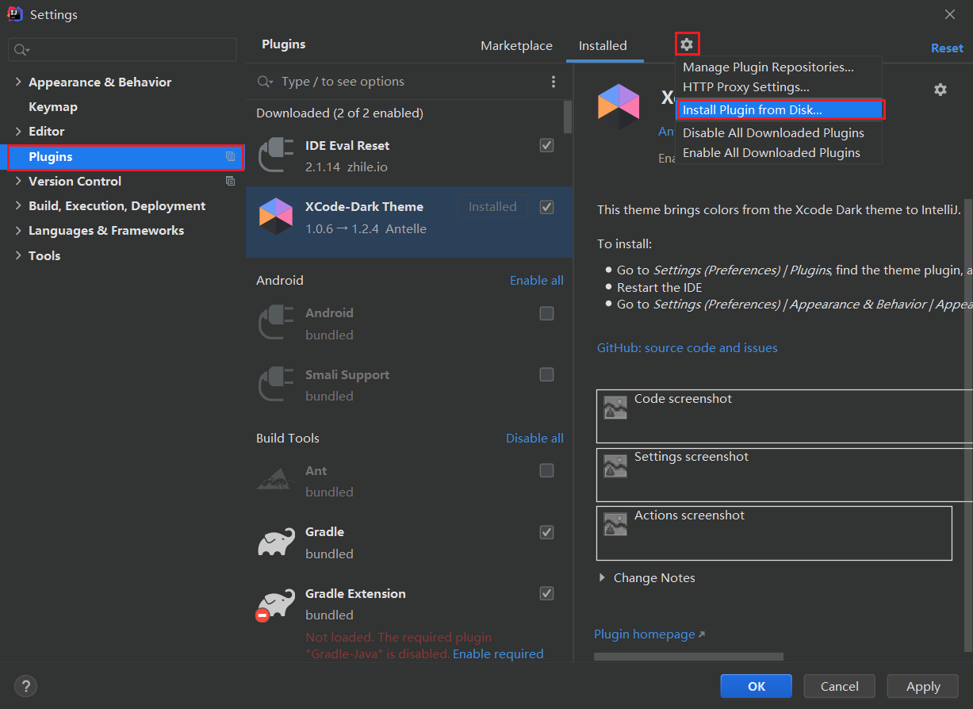
Task: Uncheck the Gradle plugin checkbox
Action: click(546, 532)
